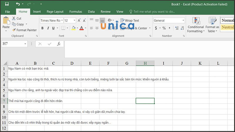Screen dimensions: 235x132
Task: Switch to the Review tab
Action: tap(105, 12)
